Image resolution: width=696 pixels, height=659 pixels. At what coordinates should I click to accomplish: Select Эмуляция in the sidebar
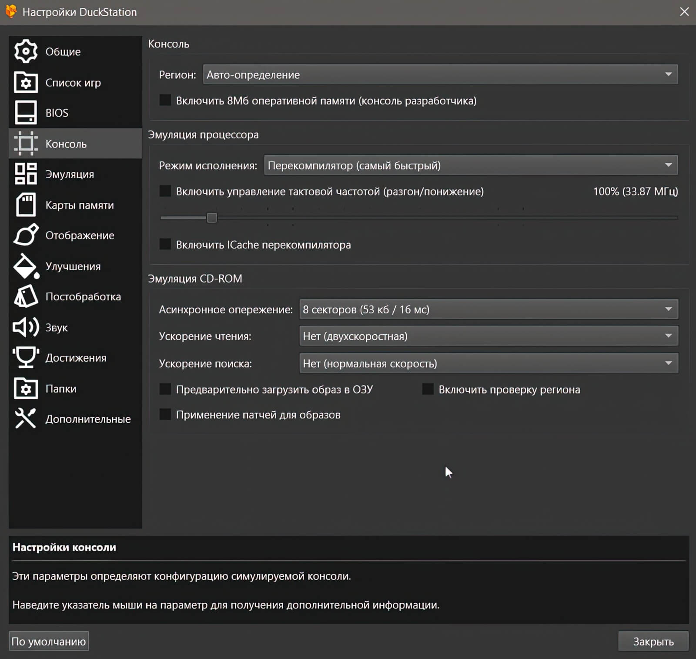coord(70,174)
